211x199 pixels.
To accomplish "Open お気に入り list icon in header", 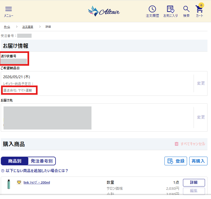I will [x=170, y=9].
